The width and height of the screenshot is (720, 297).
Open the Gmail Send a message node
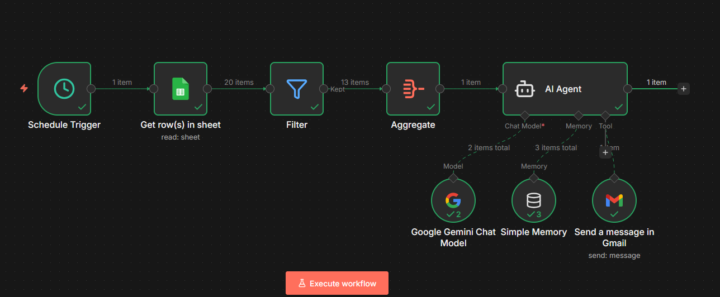pyautogui.click(x=614, y=200)
